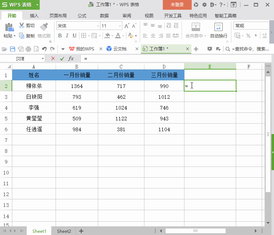Screen dimensions: 274x235
Task: Expand the font color dropdown arrow
Action: click(123, 36)
